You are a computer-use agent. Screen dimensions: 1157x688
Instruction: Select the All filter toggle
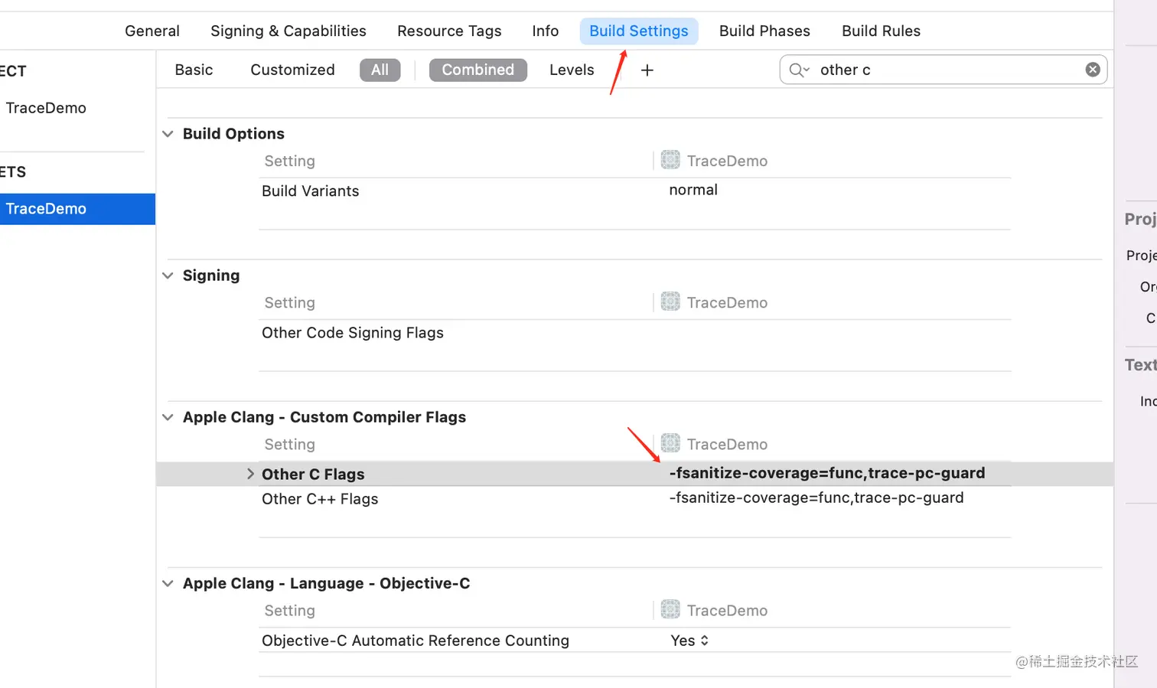coord(380,70)
